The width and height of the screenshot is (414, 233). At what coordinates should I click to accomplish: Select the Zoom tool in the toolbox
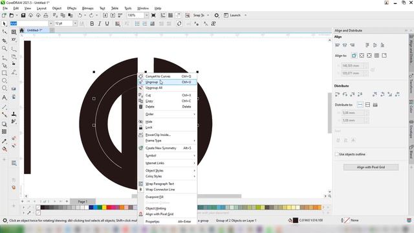coord(5,49)
